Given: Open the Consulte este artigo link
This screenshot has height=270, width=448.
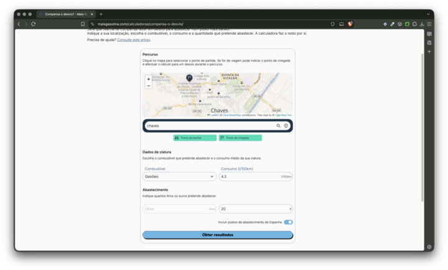Looking at the screenshot, I should point(133,40).
